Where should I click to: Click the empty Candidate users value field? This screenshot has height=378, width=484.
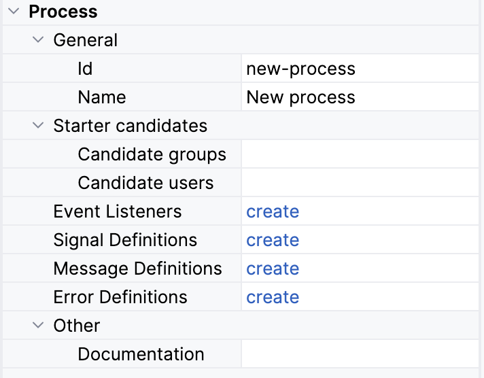[360, 183]
